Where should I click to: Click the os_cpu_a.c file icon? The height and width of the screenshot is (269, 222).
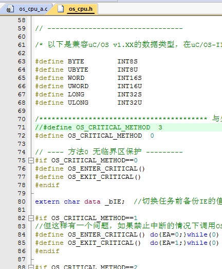(10, 9)
